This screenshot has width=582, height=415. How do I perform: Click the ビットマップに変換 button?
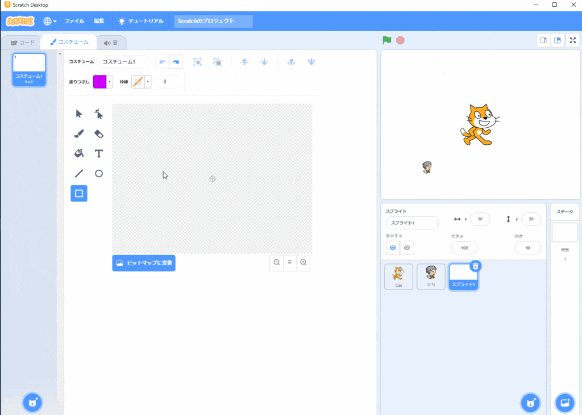[144, 263]
